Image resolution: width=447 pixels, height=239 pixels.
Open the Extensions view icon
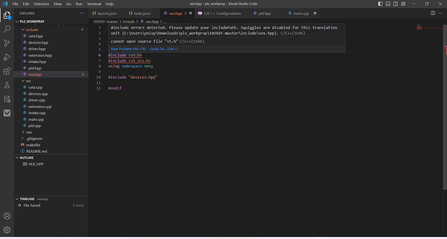tap(7, 71)
